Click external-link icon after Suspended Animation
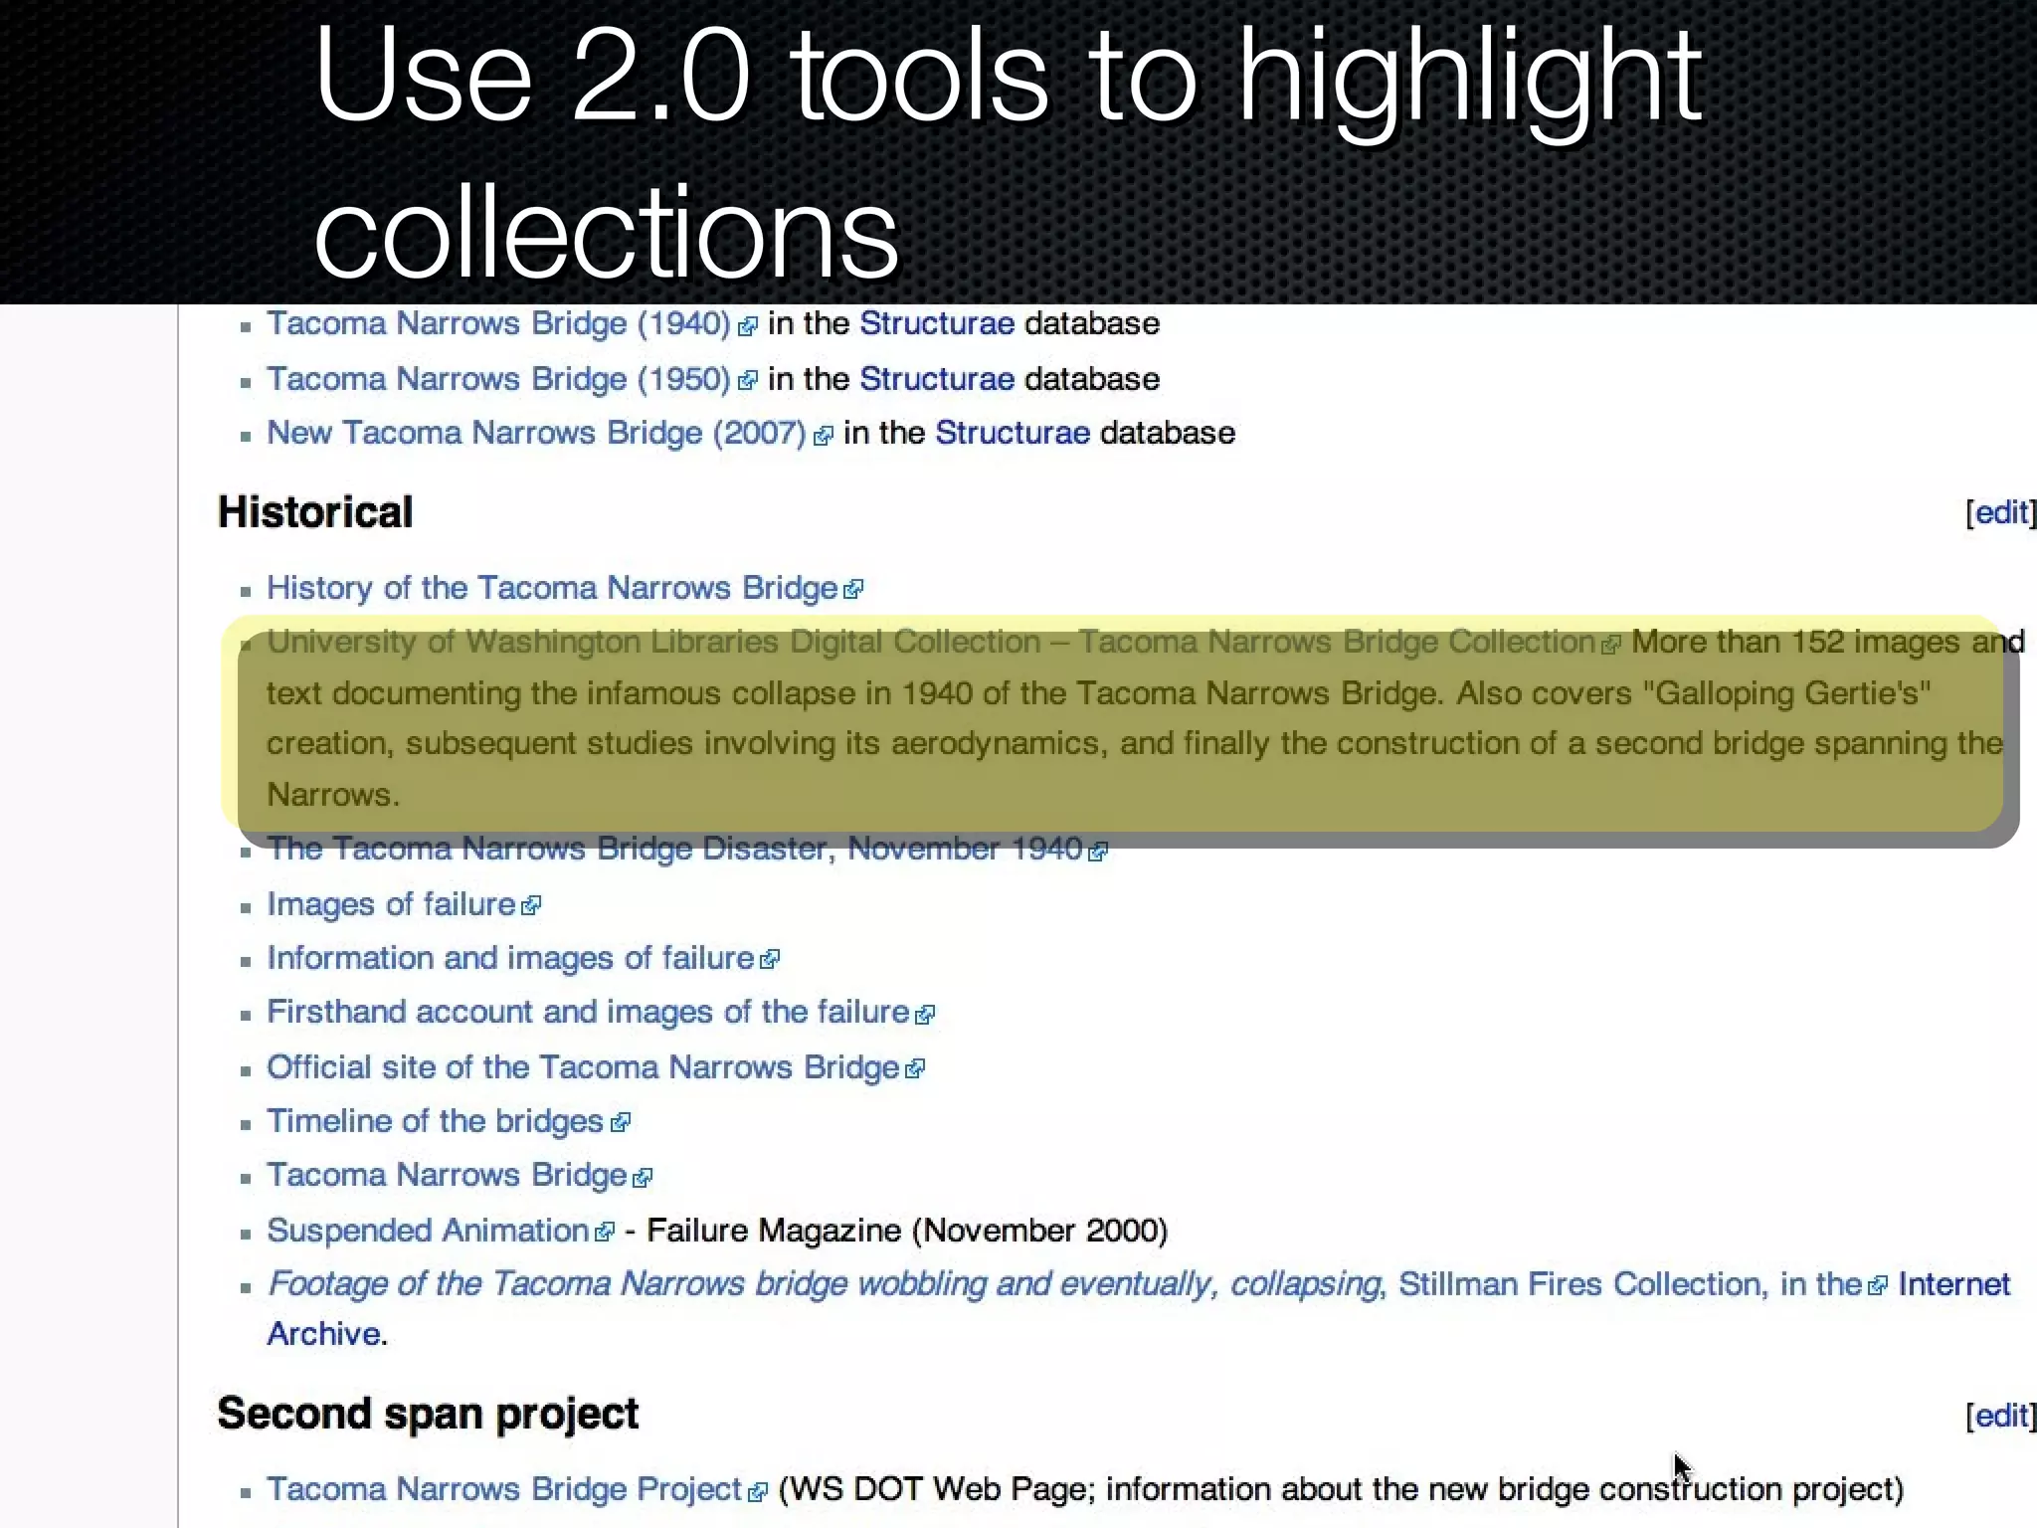2037x1528 pixels. pos(605,1233)
